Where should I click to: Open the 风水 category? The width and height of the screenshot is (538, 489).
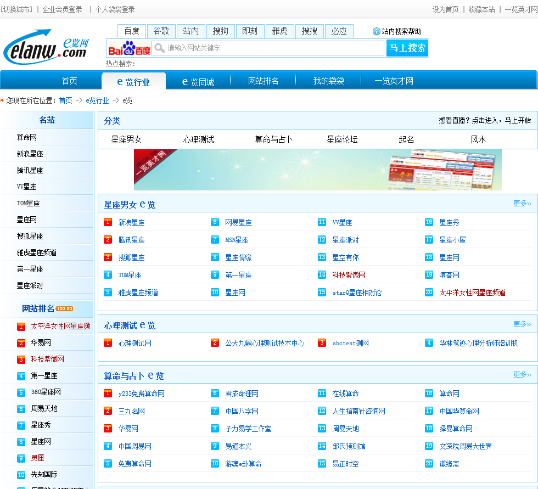tap(478, 139)
